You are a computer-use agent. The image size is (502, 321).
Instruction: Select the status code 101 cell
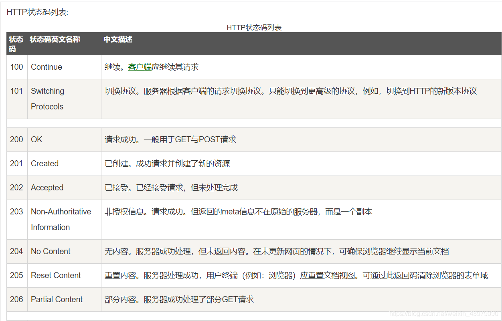(x=17, y=99)
